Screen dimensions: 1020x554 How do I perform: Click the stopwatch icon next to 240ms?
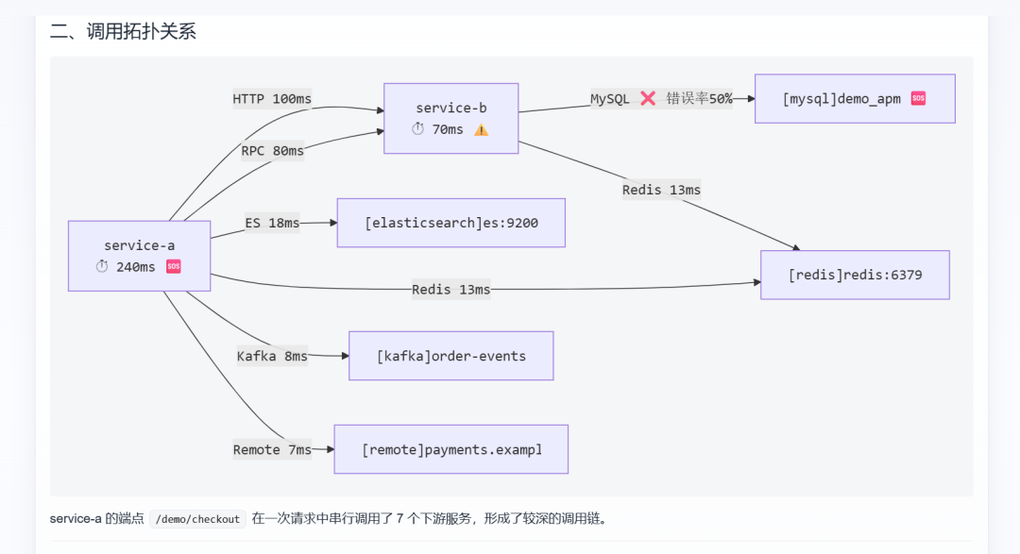click(x=102, y=266)
